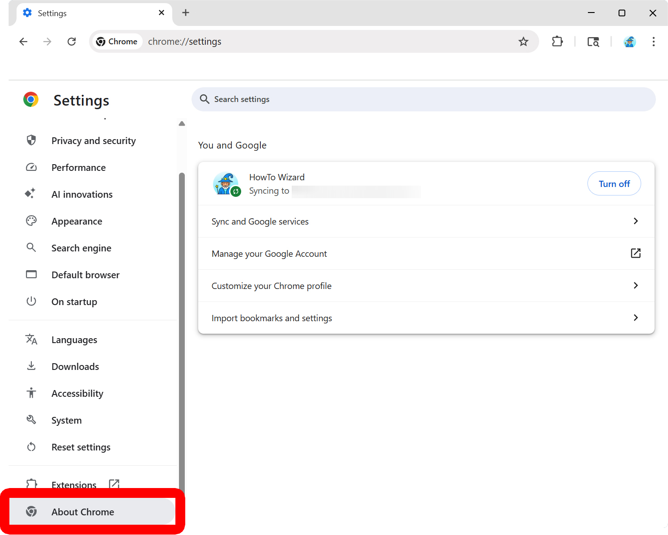Click the Turn off sync button

point(614,183)
